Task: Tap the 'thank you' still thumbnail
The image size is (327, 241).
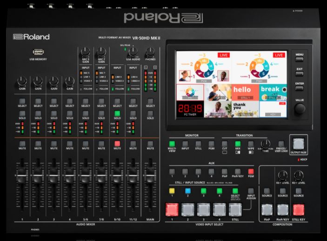Action: point(245,109)
